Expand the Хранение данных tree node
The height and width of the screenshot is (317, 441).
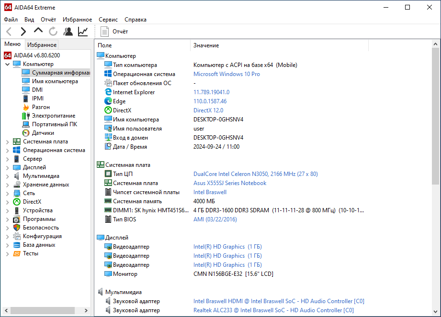tap(7, 185)
